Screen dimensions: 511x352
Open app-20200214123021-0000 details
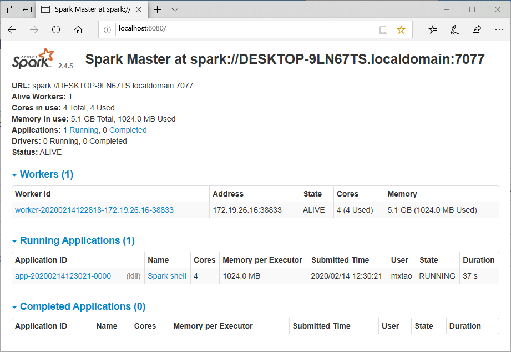pyautogui.click(x=63, y=276)
